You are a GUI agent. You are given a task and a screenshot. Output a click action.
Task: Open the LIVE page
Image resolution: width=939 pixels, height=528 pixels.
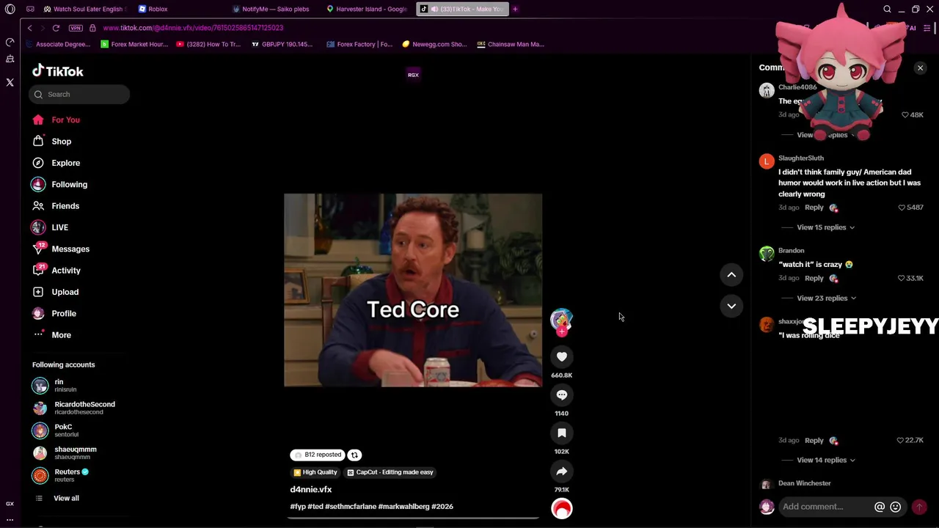pyautogui.click(x=59, y=227)
